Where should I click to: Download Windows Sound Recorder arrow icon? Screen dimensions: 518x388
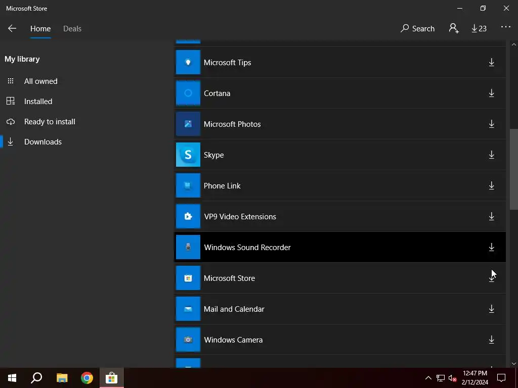click(491, 247)
